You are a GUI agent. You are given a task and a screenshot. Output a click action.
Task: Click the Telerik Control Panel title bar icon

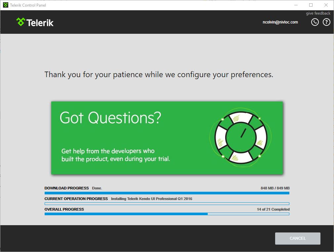(x=5, y=5)
